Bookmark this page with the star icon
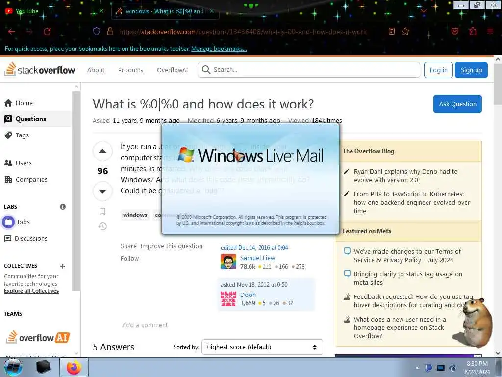The image size is (502, 377). click(x=405, y=31)
